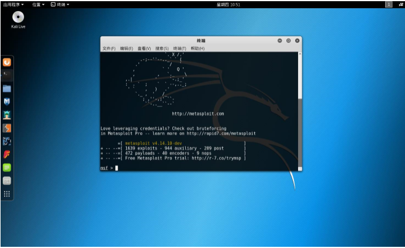The image size is (405, 248).
Task: Click the scrollbar up arrow in terminal
Action: click(300, 54)
